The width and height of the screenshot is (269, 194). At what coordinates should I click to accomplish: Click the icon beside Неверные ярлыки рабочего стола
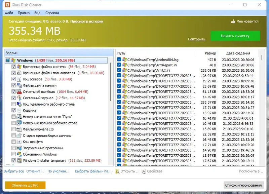click(x=19, y=123)
